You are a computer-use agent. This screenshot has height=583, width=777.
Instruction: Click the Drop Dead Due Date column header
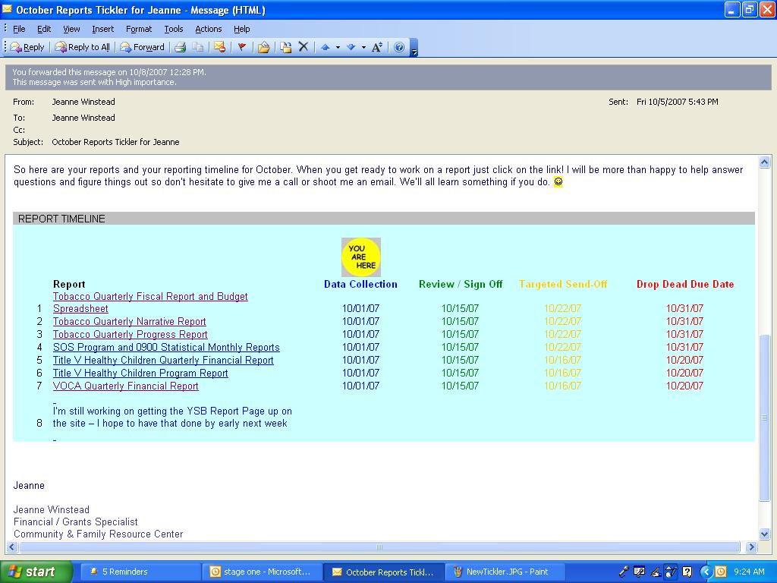[685, 284]
